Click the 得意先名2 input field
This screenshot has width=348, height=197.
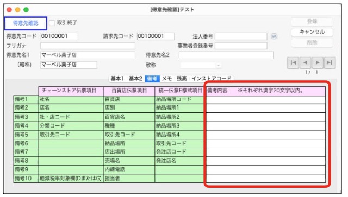tap(226, 55)
